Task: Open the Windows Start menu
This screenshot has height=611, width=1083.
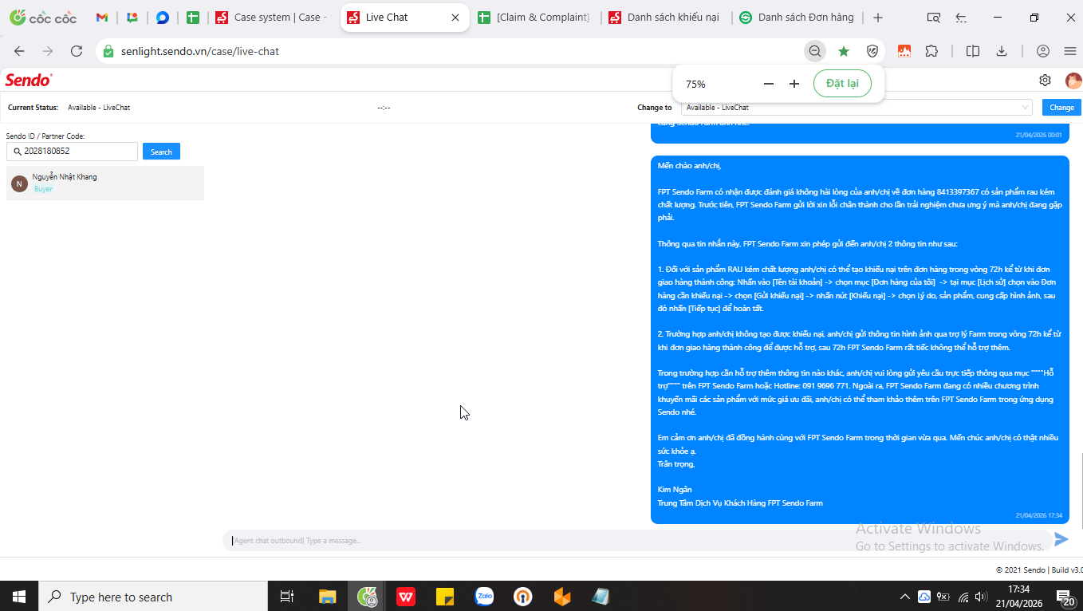Action: tap(19, 597)
